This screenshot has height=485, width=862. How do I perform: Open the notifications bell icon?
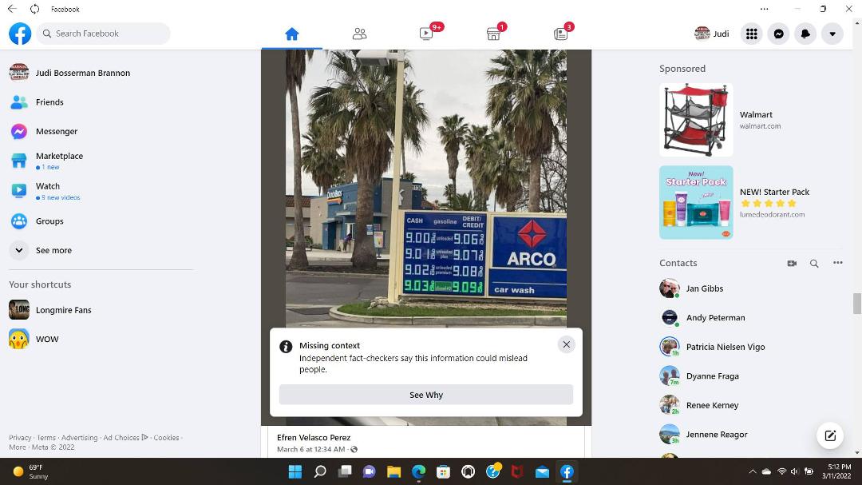pos(805,34)
